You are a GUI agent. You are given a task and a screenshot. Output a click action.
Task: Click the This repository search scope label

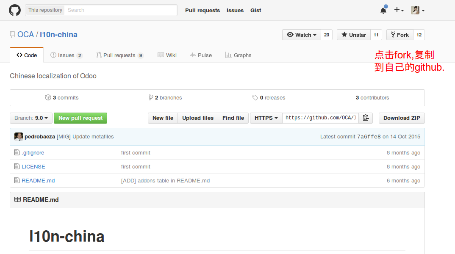point(45,10)
